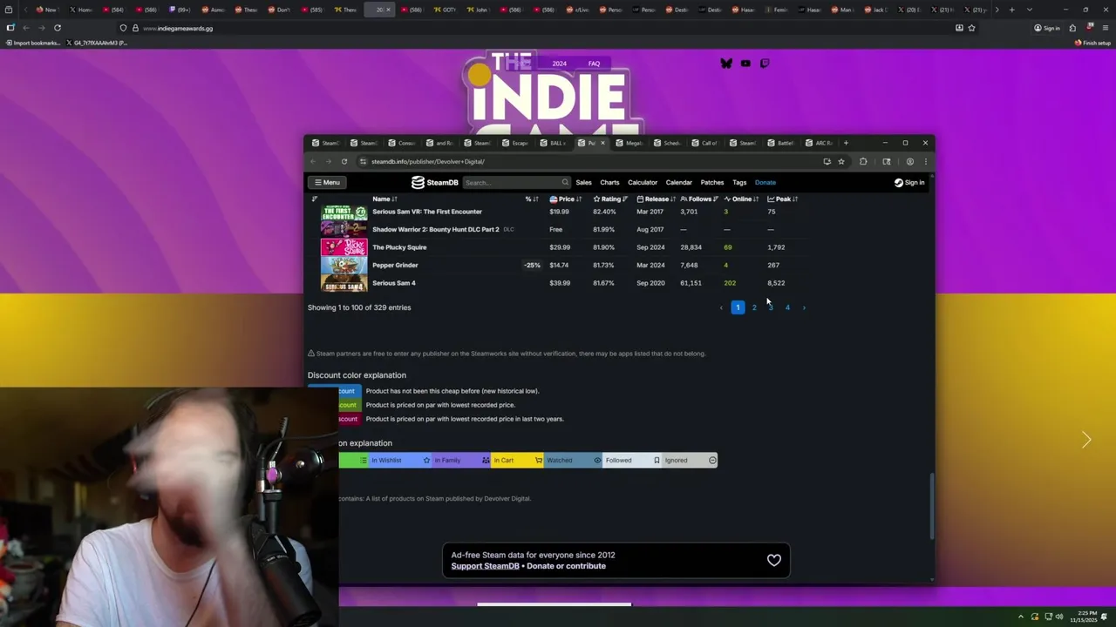Click the Support SteamDB link in banner
1116x627 pixels.
[485, 566]
